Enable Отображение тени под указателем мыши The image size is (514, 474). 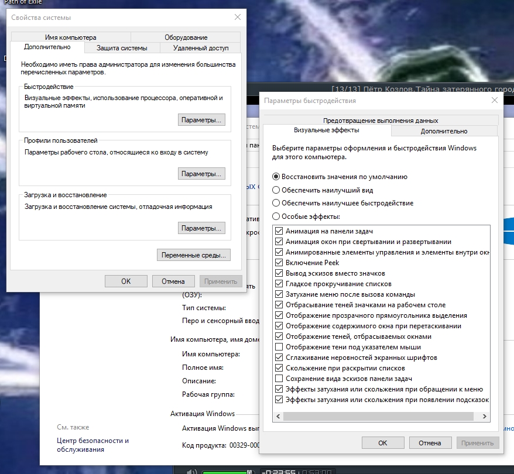pyautogui.click(x=279, y=347)
